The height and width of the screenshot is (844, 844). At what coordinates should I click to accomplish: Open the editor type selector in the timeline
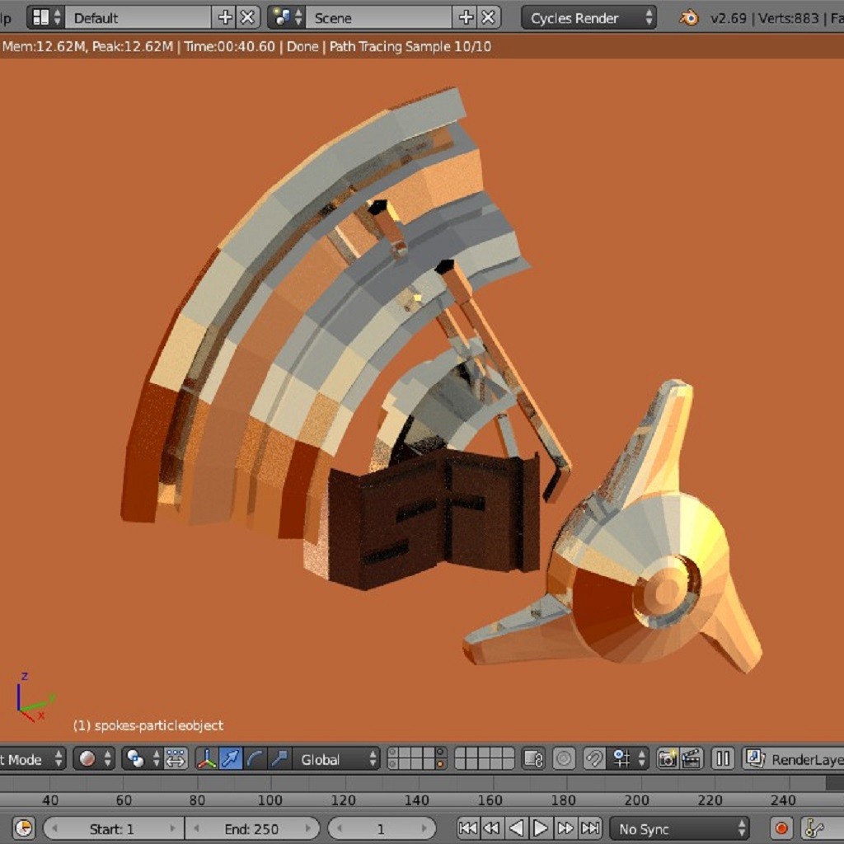point(22,828)
